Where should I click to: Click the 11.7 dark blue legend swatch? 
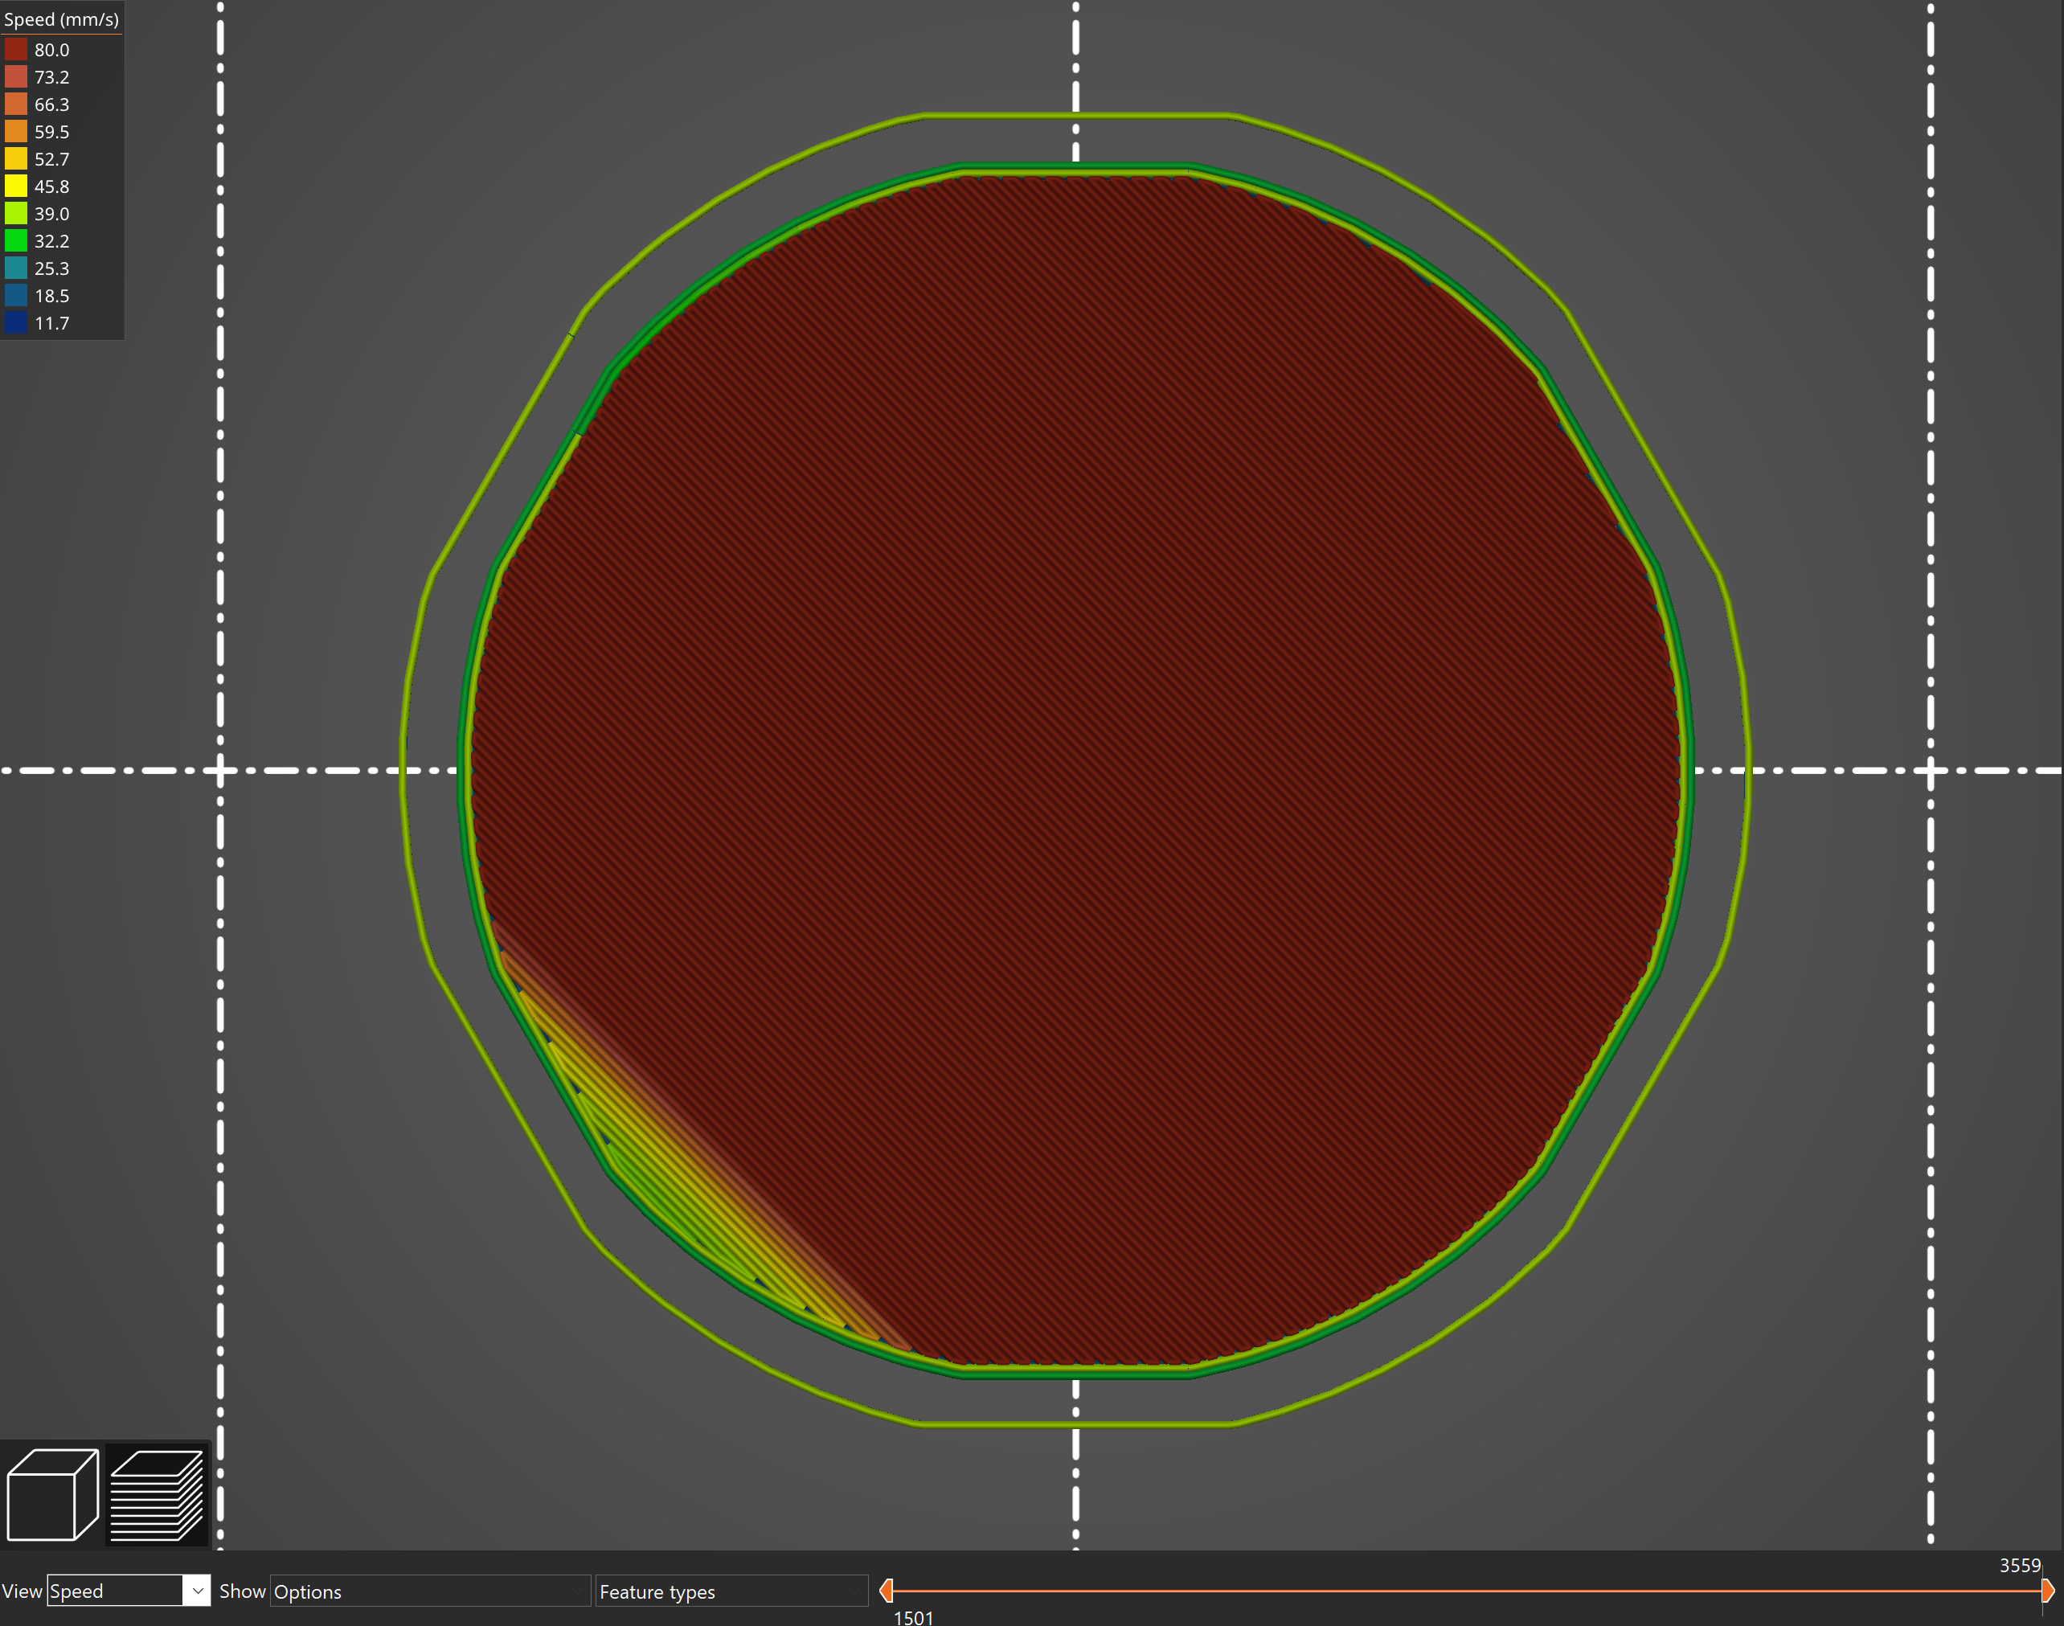(16, 324)
